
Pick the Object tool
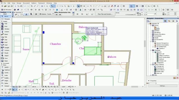6,56
